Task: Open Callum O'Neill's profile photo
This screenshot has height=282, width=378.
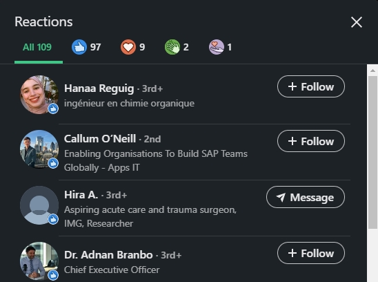Action: [39, 149]
